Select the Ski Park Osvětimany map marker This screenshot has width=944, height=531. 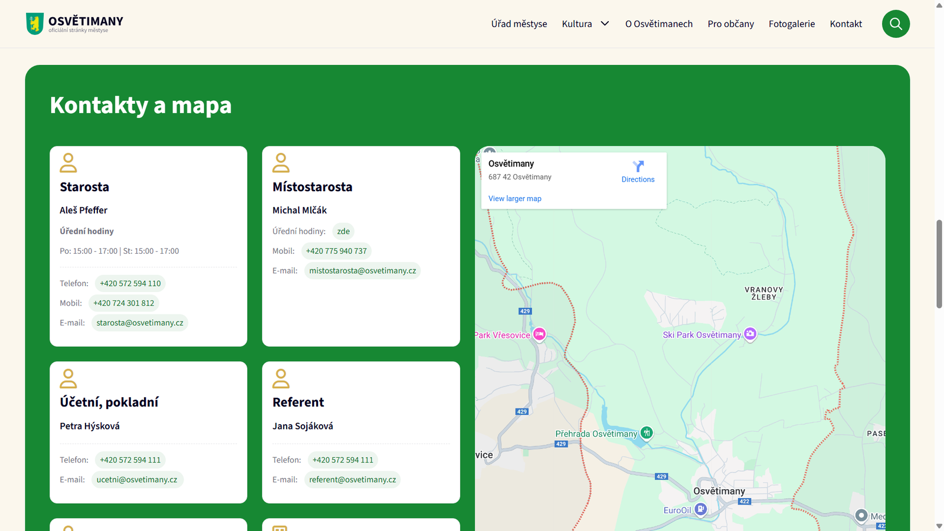click(749, 335)
